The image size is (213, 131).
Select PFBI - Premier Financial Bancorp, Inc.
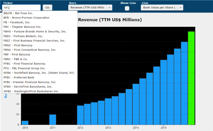40,82
